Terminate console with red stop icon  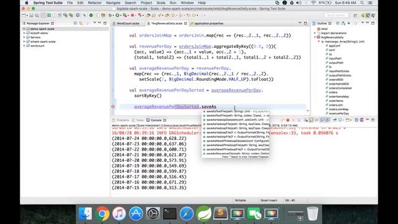pyautogui.click(x=288, y=120)
